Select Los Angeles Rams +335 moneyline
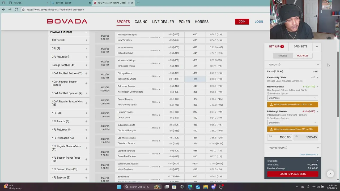Screen dimensions: 340x191 195,138
